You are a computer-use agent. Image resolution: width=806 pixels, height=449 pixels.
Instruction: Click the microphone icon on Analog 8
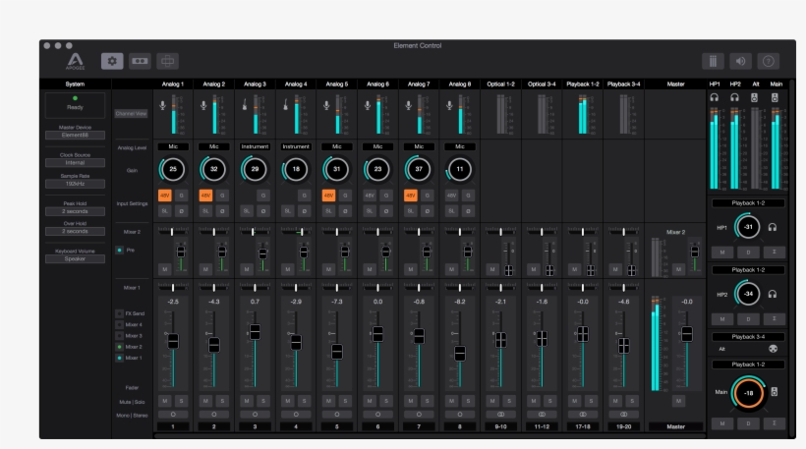(450, 105)
